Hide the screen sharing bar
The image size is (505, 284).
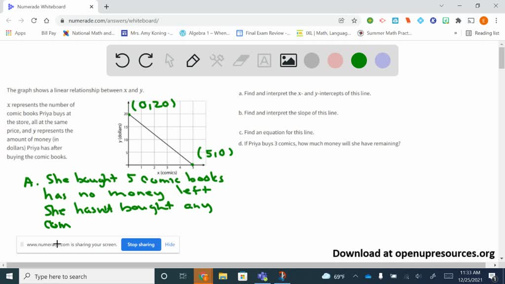pyautogui.click(x=170, y=244)
